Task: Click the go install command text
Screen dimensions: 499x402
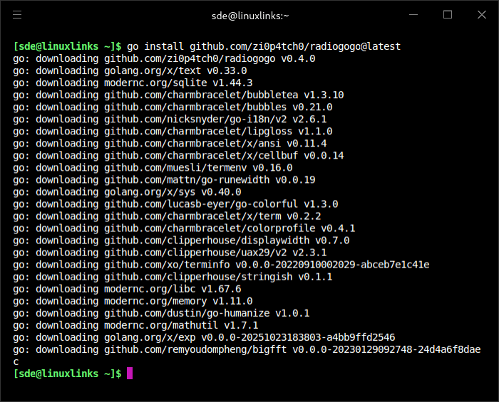Action: point(264,46)
